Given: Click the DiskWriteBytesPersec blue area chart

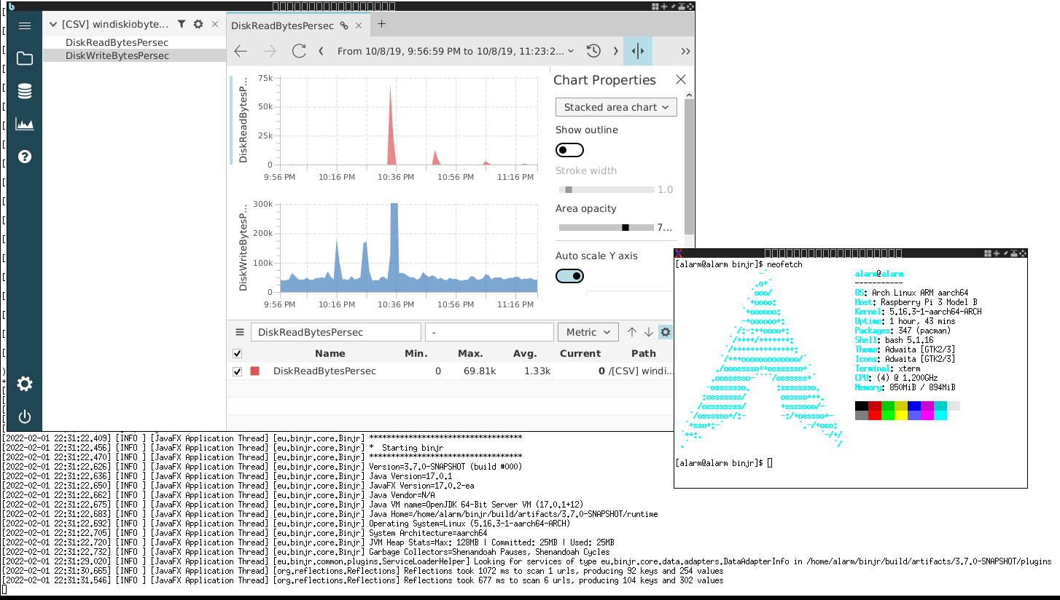Looking at the screenshot, I should [x=408, y=248].
